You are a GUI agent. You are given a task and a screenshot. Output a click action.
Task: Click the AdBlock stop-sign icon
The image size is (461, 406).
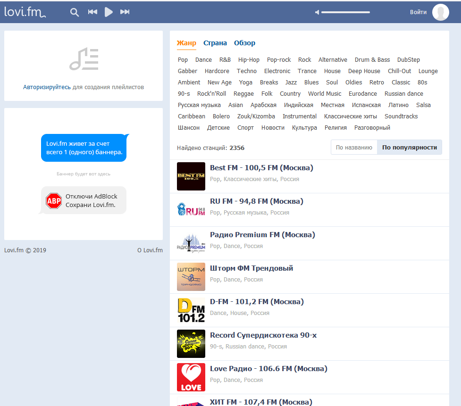54,200
